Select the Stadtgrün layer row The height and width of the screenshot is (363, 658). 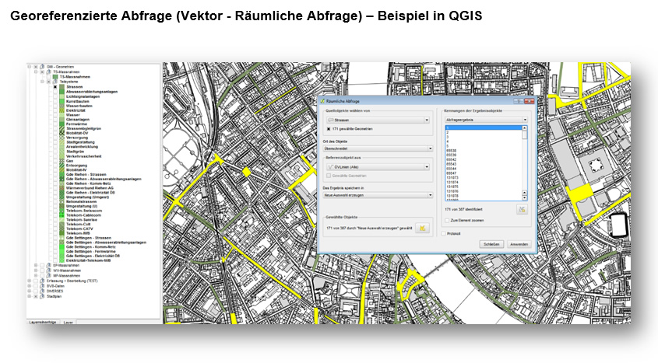pos(75,151)
